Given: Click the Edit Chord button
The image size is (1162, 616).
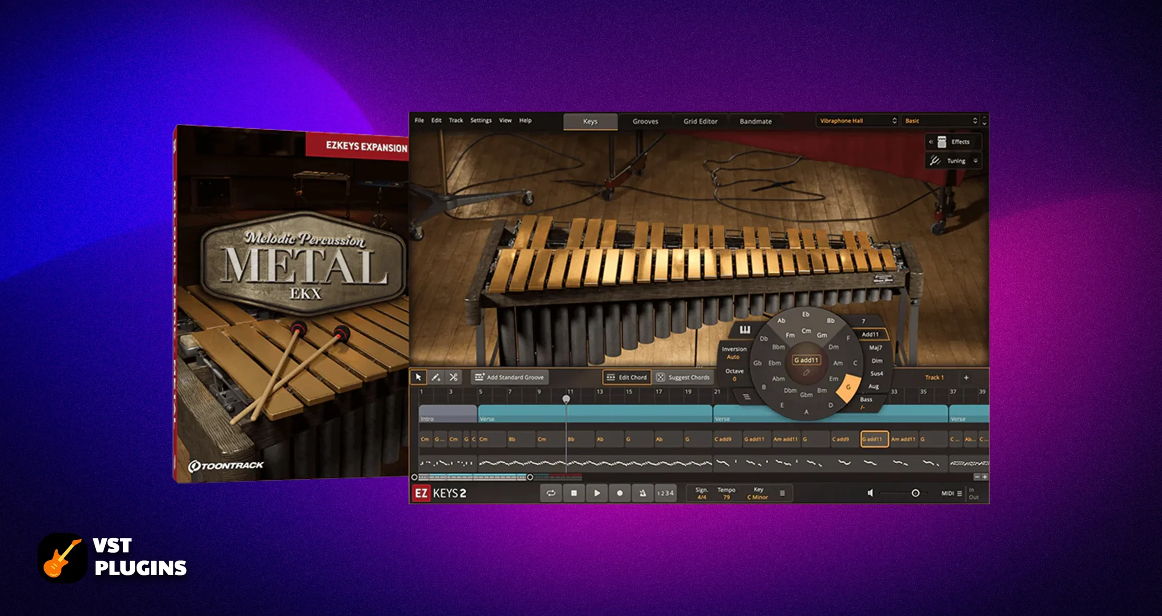Looking at the screenshot, I should click(x=627, y=377).
